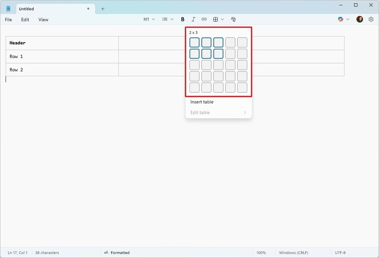Select the bulleted list icon

click(164, 19)
